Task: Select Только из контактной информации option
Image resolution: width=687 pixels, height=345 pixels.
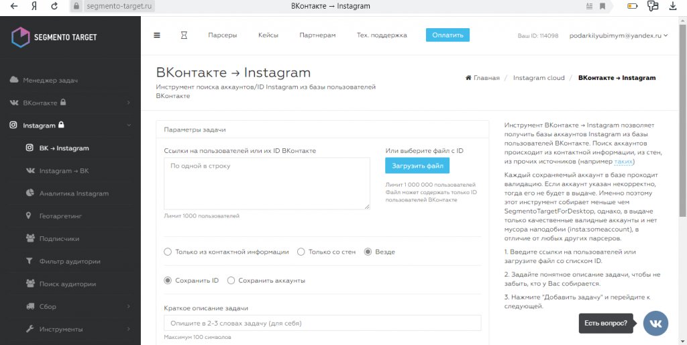Action: pyautogui.click(x=167, y=252)
